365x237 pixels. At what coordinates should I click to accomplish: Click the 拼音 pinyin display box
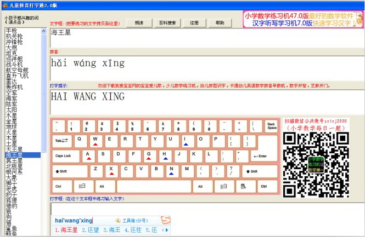207,68
